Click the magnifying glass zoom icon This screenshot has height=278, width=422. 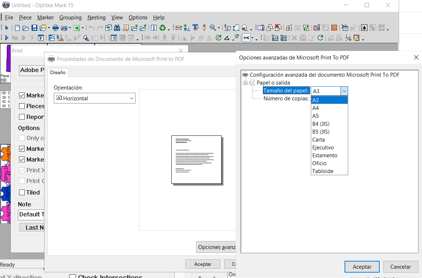[x=213, y=28]
